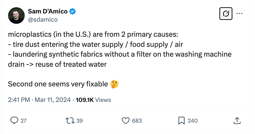View the 109.1K Views analytics
Image resolution: width=255 pixels, height=134 pixels.
[93, 100]
